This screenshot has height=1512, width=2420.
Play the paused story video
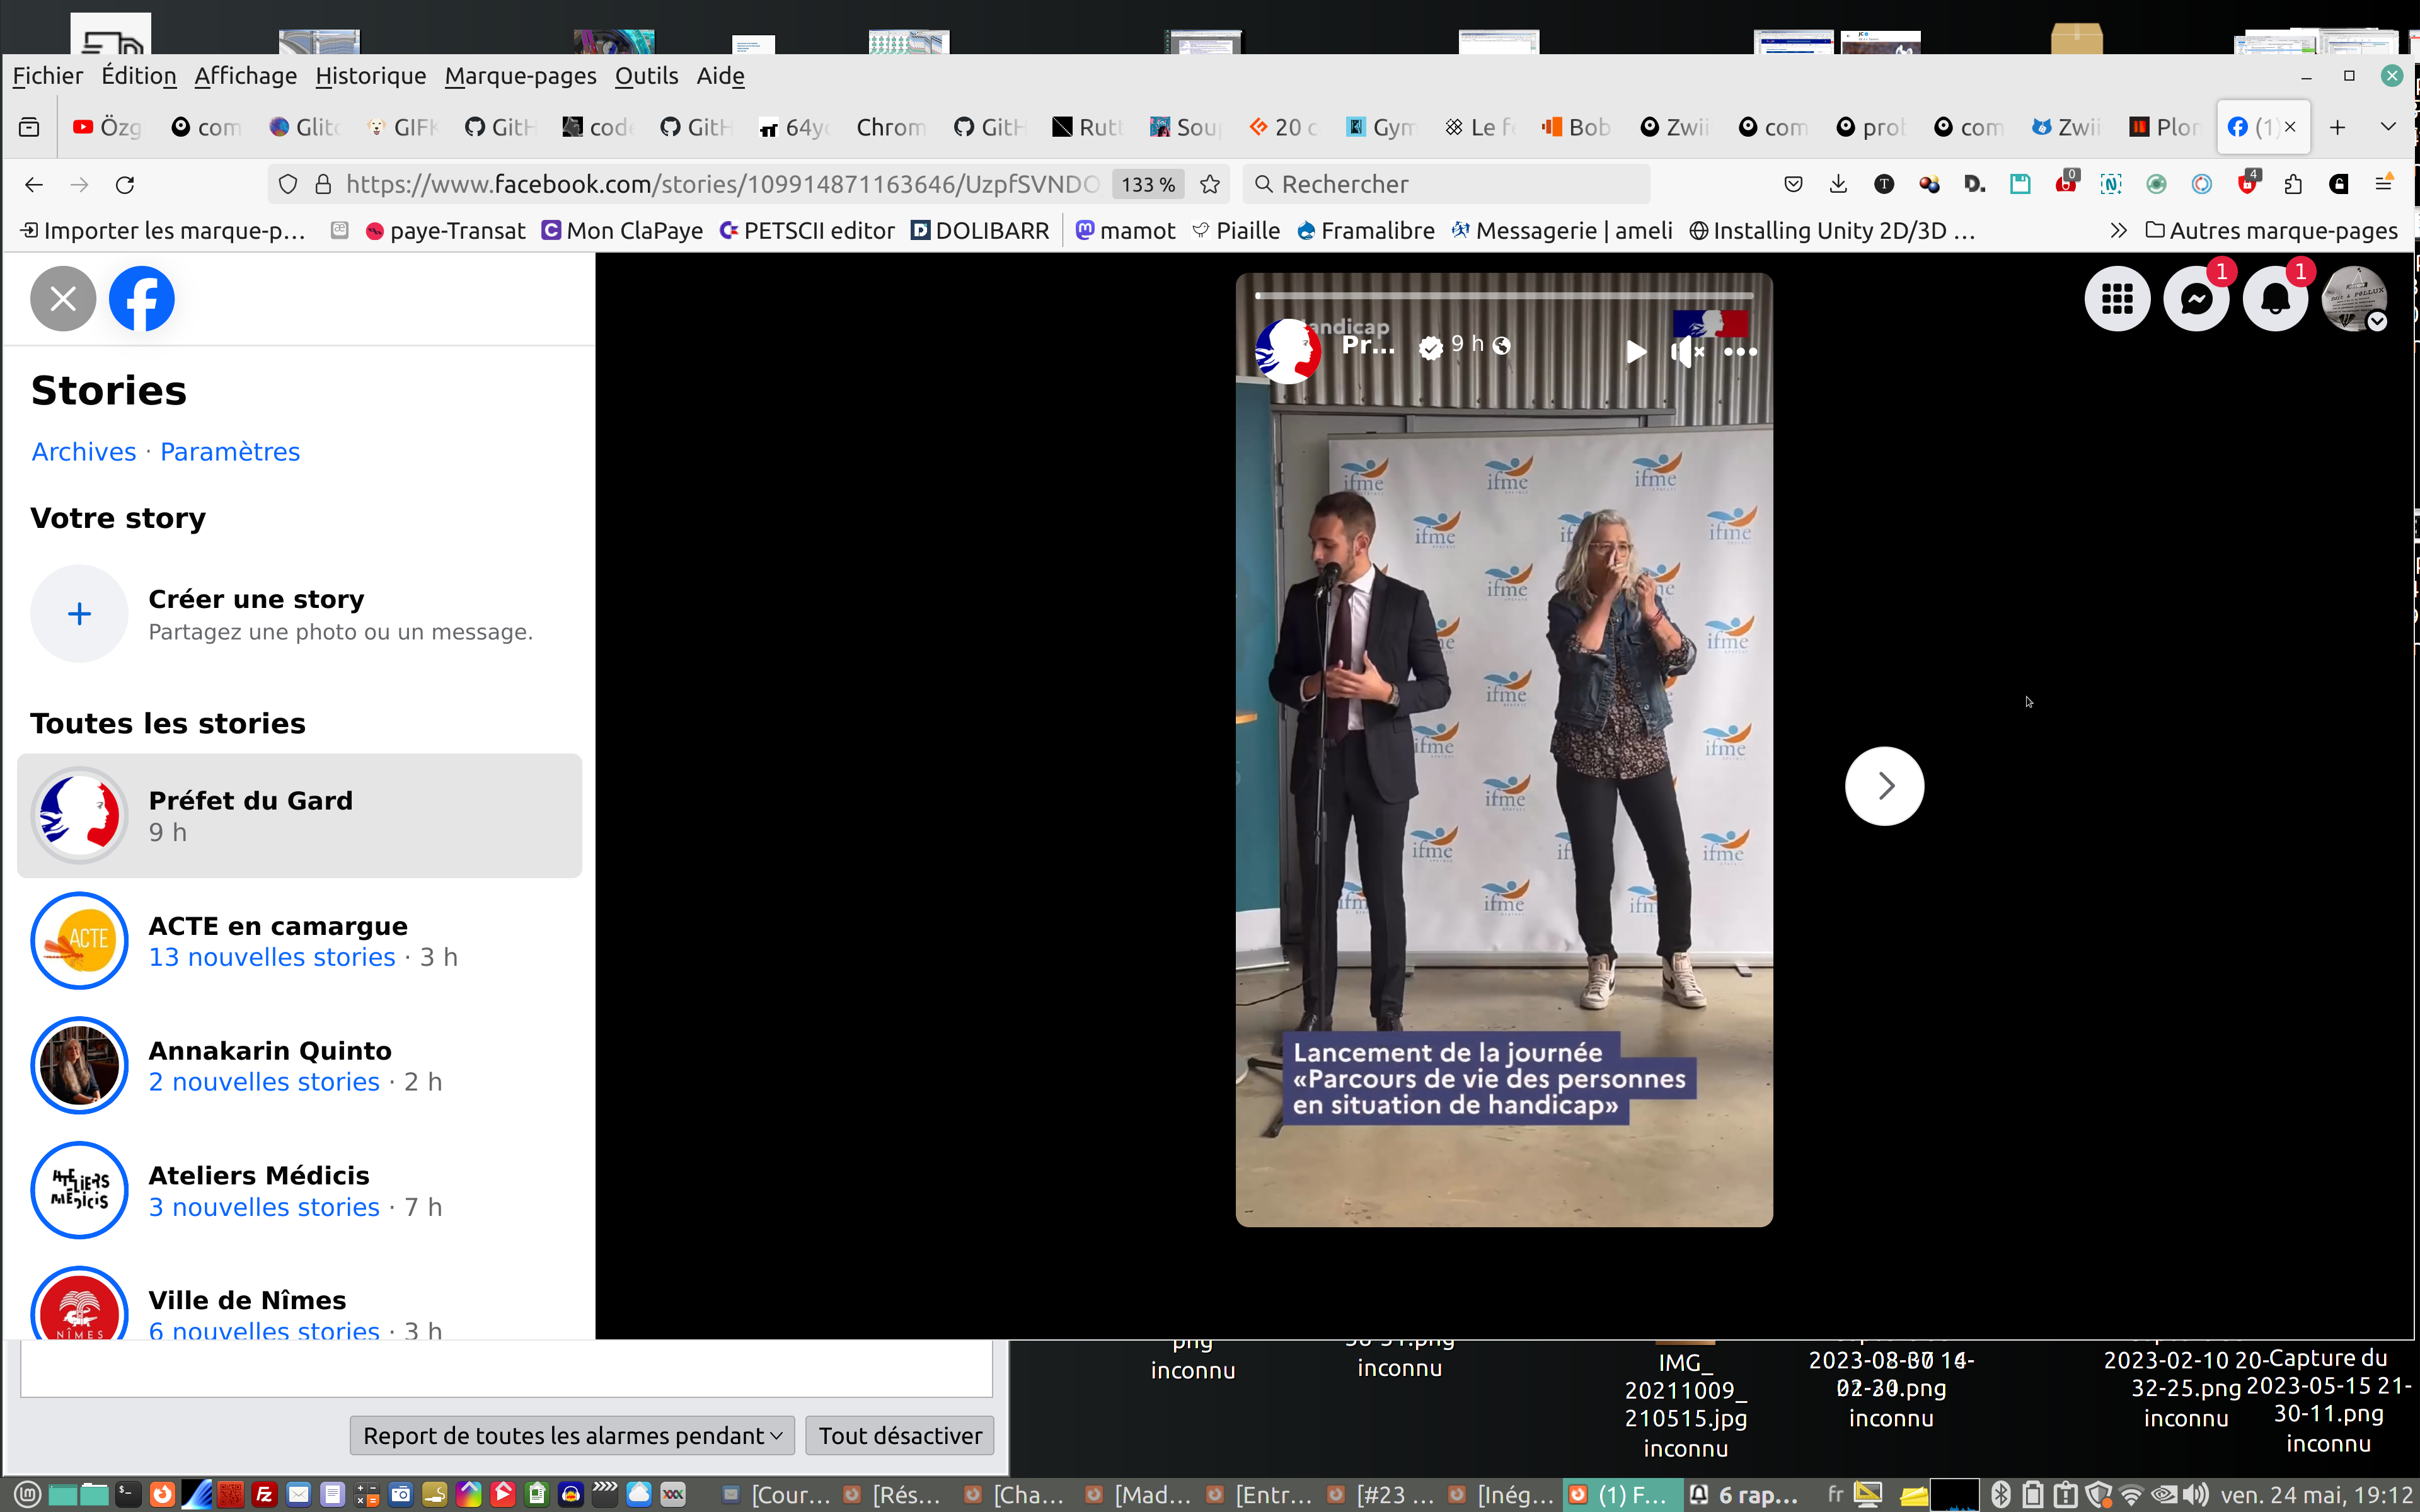click(x=1635, y=351)
